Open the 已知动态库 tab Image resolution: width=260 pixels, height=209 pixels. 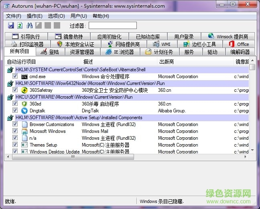click(x=148, y=36)
